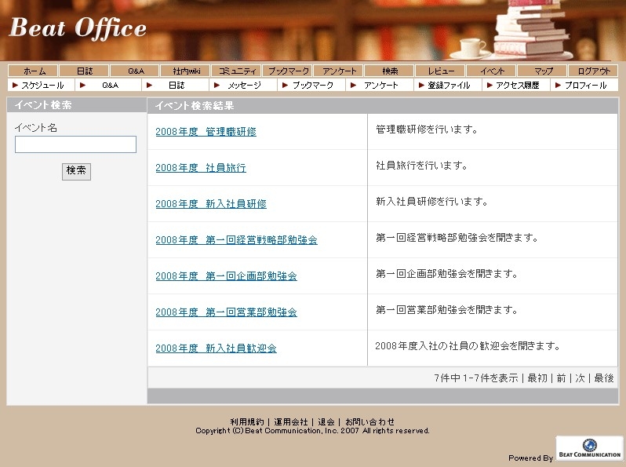Open the マップ tab
Image resolution: width=626 pixels, height=467 pixels.
(x=542, y=71)
